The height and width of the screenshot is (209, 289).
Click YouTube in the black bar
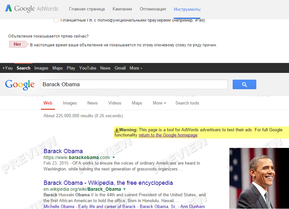click(88, 68)
